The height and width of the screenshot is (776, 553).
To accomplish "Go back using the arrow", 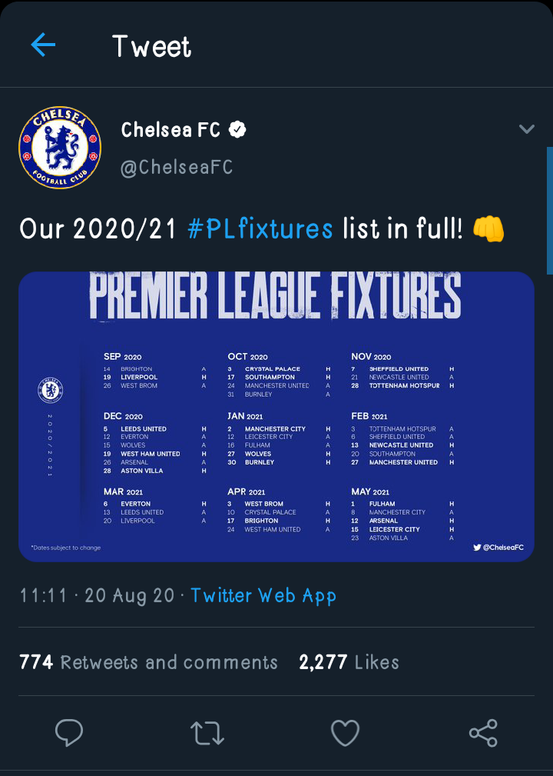I will [43, 45].
